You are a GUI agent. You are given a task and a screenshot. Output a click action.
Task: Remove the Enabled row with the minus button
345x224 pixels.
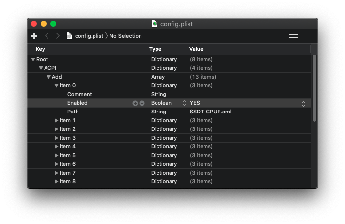tap(142, 103)
